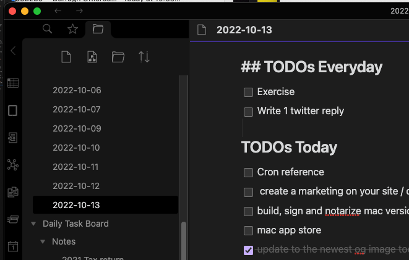The height and width of the screenshot is (260, 409).
Task: Navigate back with the left arrow
Action: [58, 11]
